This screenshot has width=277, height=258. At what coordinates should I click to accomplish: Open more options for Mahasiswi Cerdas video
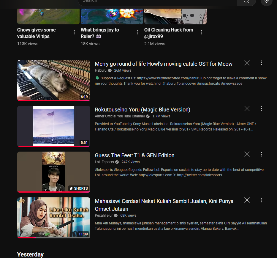261,200
